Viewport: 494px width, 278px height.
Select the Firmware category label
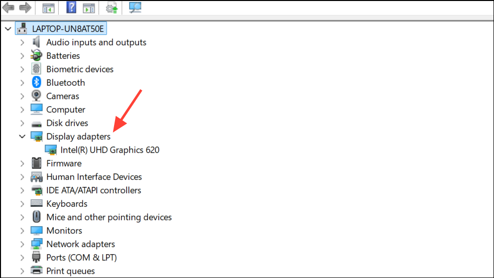64,163
